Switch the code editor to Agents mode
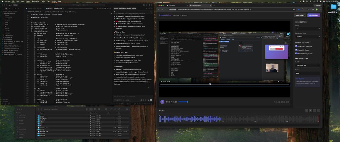This screenshot has width=340, height=142. tap(10, 5)
